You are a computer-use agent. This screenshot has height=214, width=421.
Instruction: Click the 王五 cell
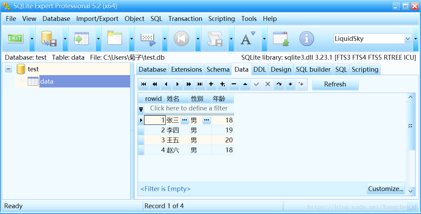[178, 140]
